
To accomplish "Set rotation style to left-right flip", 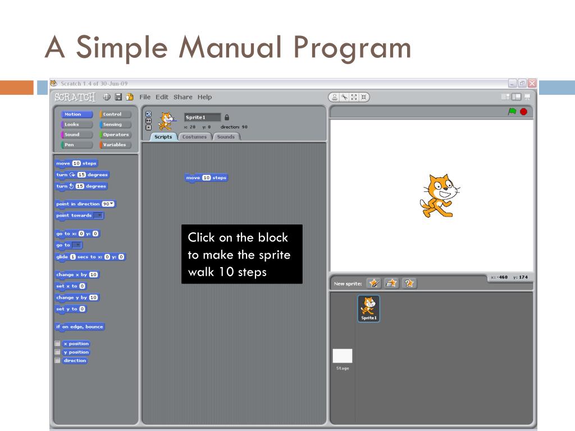I will 148,121.
